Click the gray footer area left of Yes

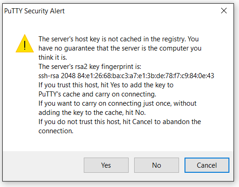(43, 165)
